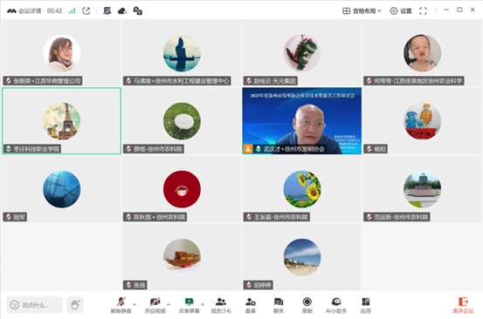Click the raise hand icon
Viewport: 483px width, 319px height.
(x=75, y=305)
